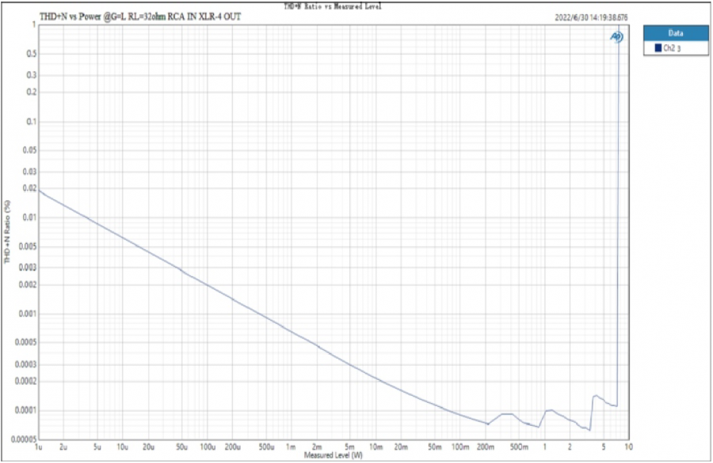Click the AP logo icon in graph corner

point(616,36)
